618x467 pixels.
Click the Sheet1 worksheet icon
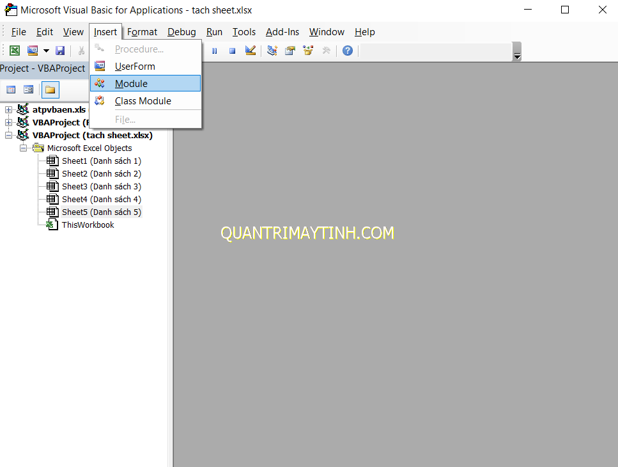(x=52, y=161)
